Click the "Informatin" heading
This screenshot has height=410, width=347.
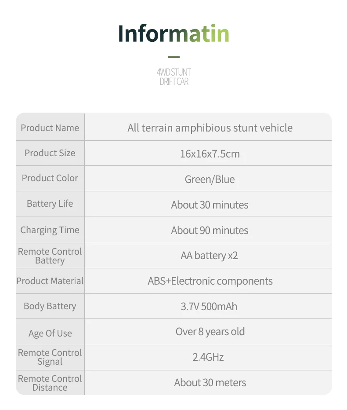(173, 34)
